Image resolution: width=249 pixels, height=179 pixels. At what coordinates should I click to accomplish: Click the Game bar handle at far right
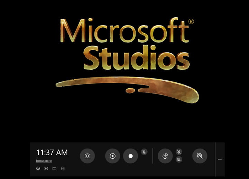[x=220, y=159]
